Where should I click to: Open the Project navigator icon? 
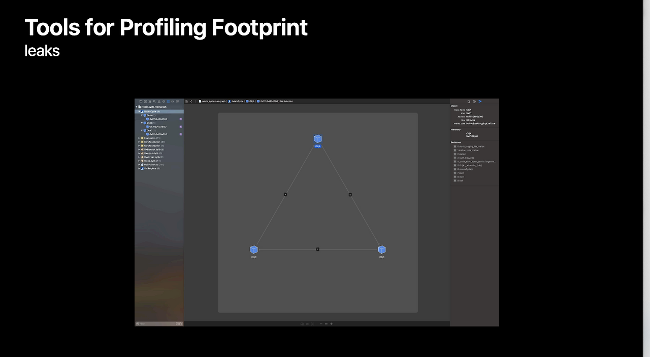[x=141, y=101]
